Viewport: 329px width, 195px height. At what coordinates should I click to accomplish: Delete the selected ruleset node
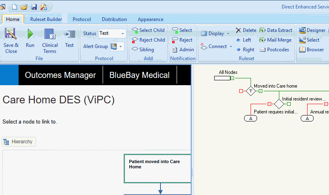pos(246,30)
